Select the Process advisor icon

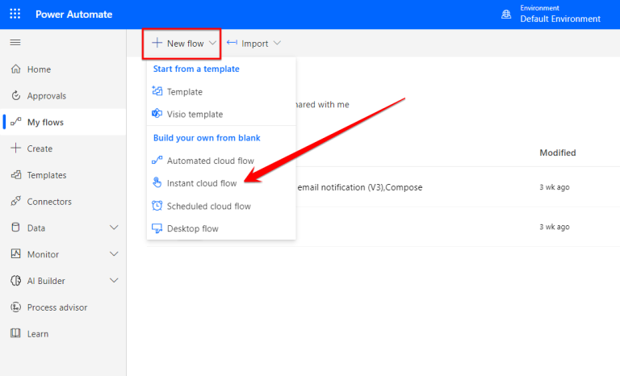[x=15, y=307]
